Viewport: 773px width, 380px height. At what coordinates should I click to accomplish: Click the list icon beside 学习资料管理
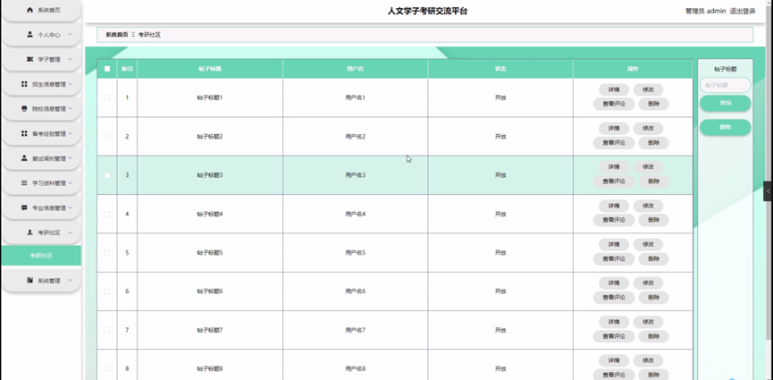point(24,183)
